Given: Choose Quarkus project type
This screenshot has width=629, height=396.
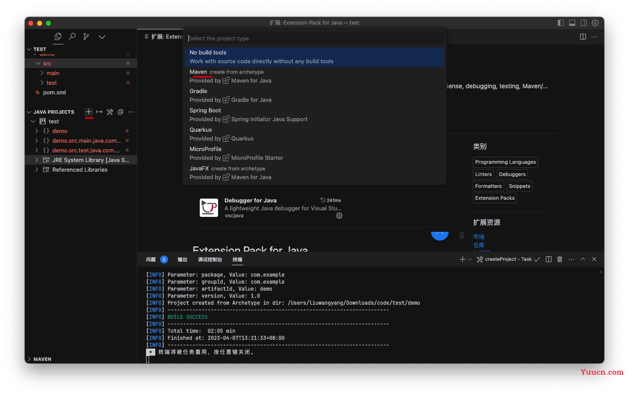Looking at the screenshot, I should coord(314,134).
